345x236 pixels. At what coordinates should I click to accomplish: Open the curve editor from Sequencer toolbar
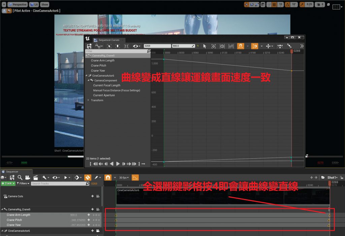[135, 177]
